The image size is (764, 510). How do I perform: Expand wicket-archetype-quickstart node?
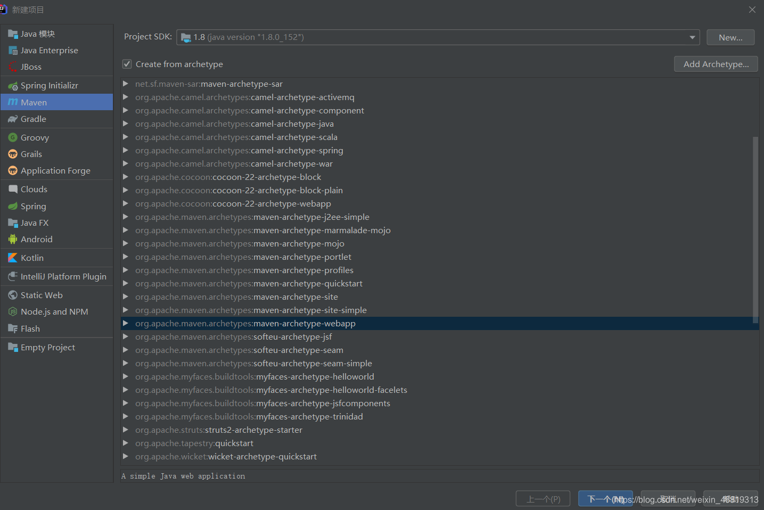(x=126, y=456)
